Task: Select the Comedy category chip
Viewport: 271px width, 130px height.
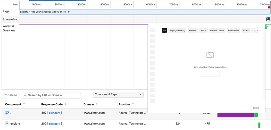Action: (x=193, y=30)
